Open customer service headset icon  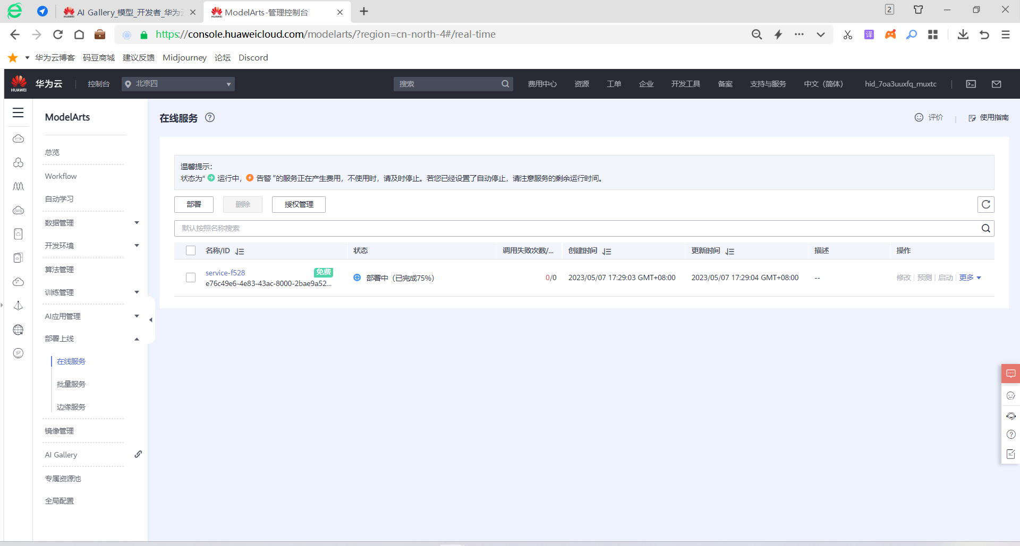tap(1010, 416)
